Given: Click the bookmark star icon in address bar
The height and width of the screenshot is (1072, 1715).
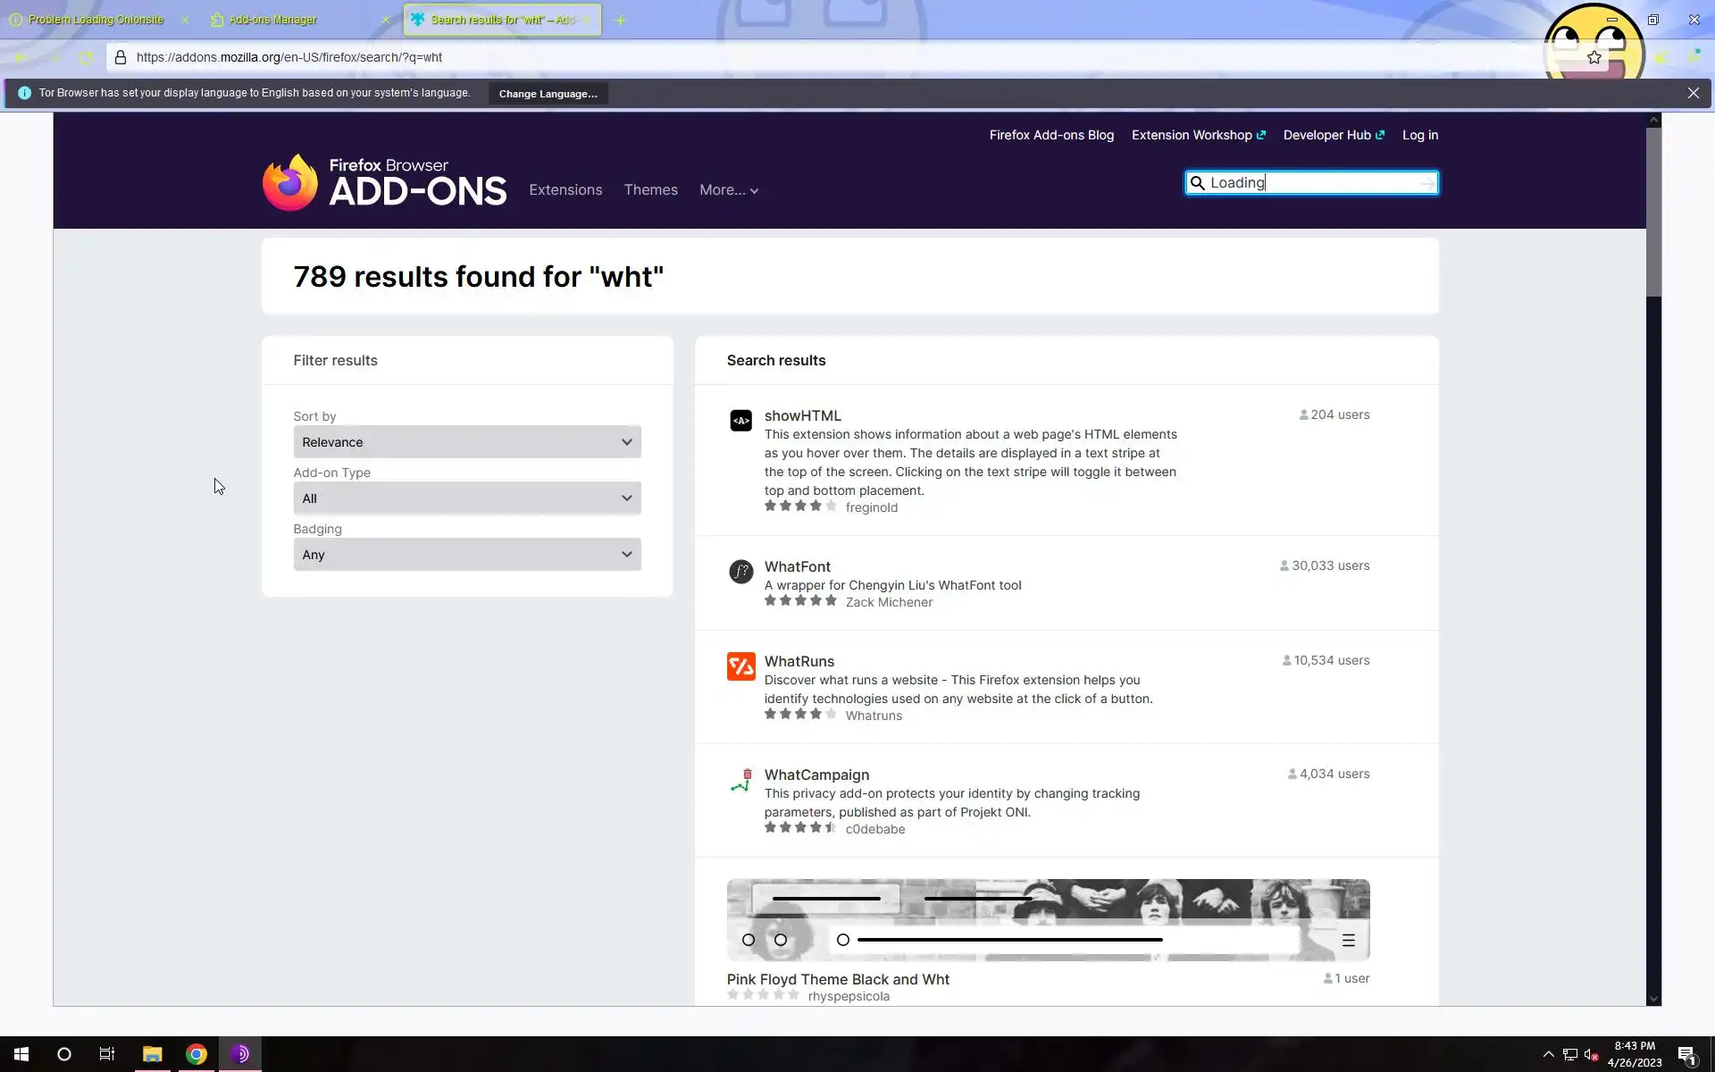Looking at the screenshot, I should [1594, 57].
